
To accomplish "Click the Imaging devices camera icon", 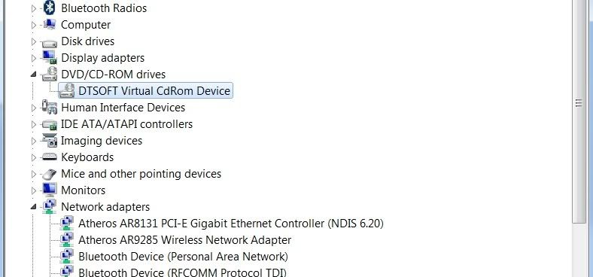I will pos(49,141).
